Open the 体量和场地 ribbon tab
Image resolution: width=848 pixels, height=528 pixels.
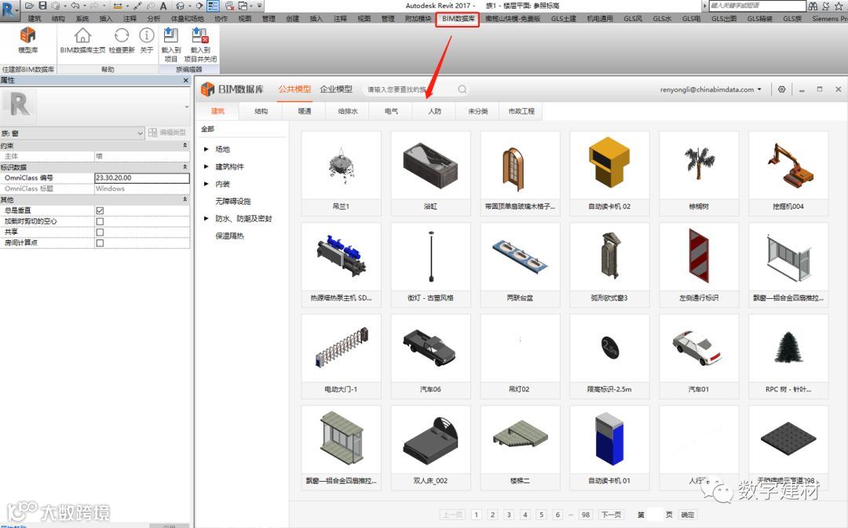[x=187, y=19]
